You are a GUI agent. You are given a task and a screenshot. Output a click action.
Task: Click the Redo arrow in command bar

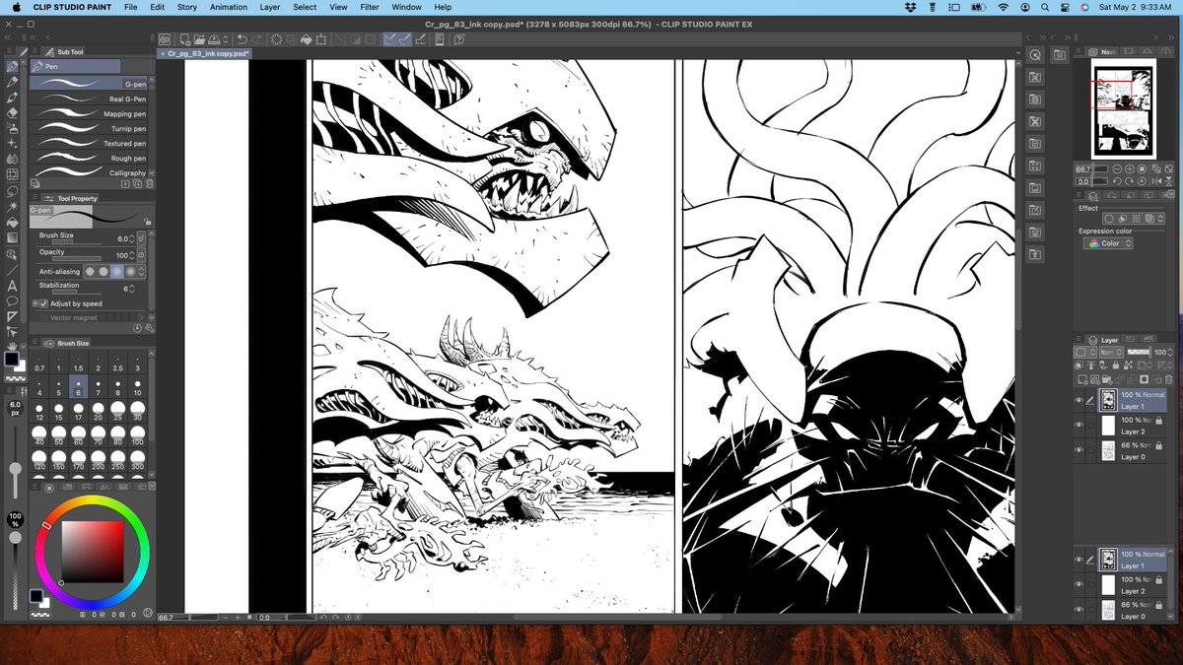coord(257,39)
